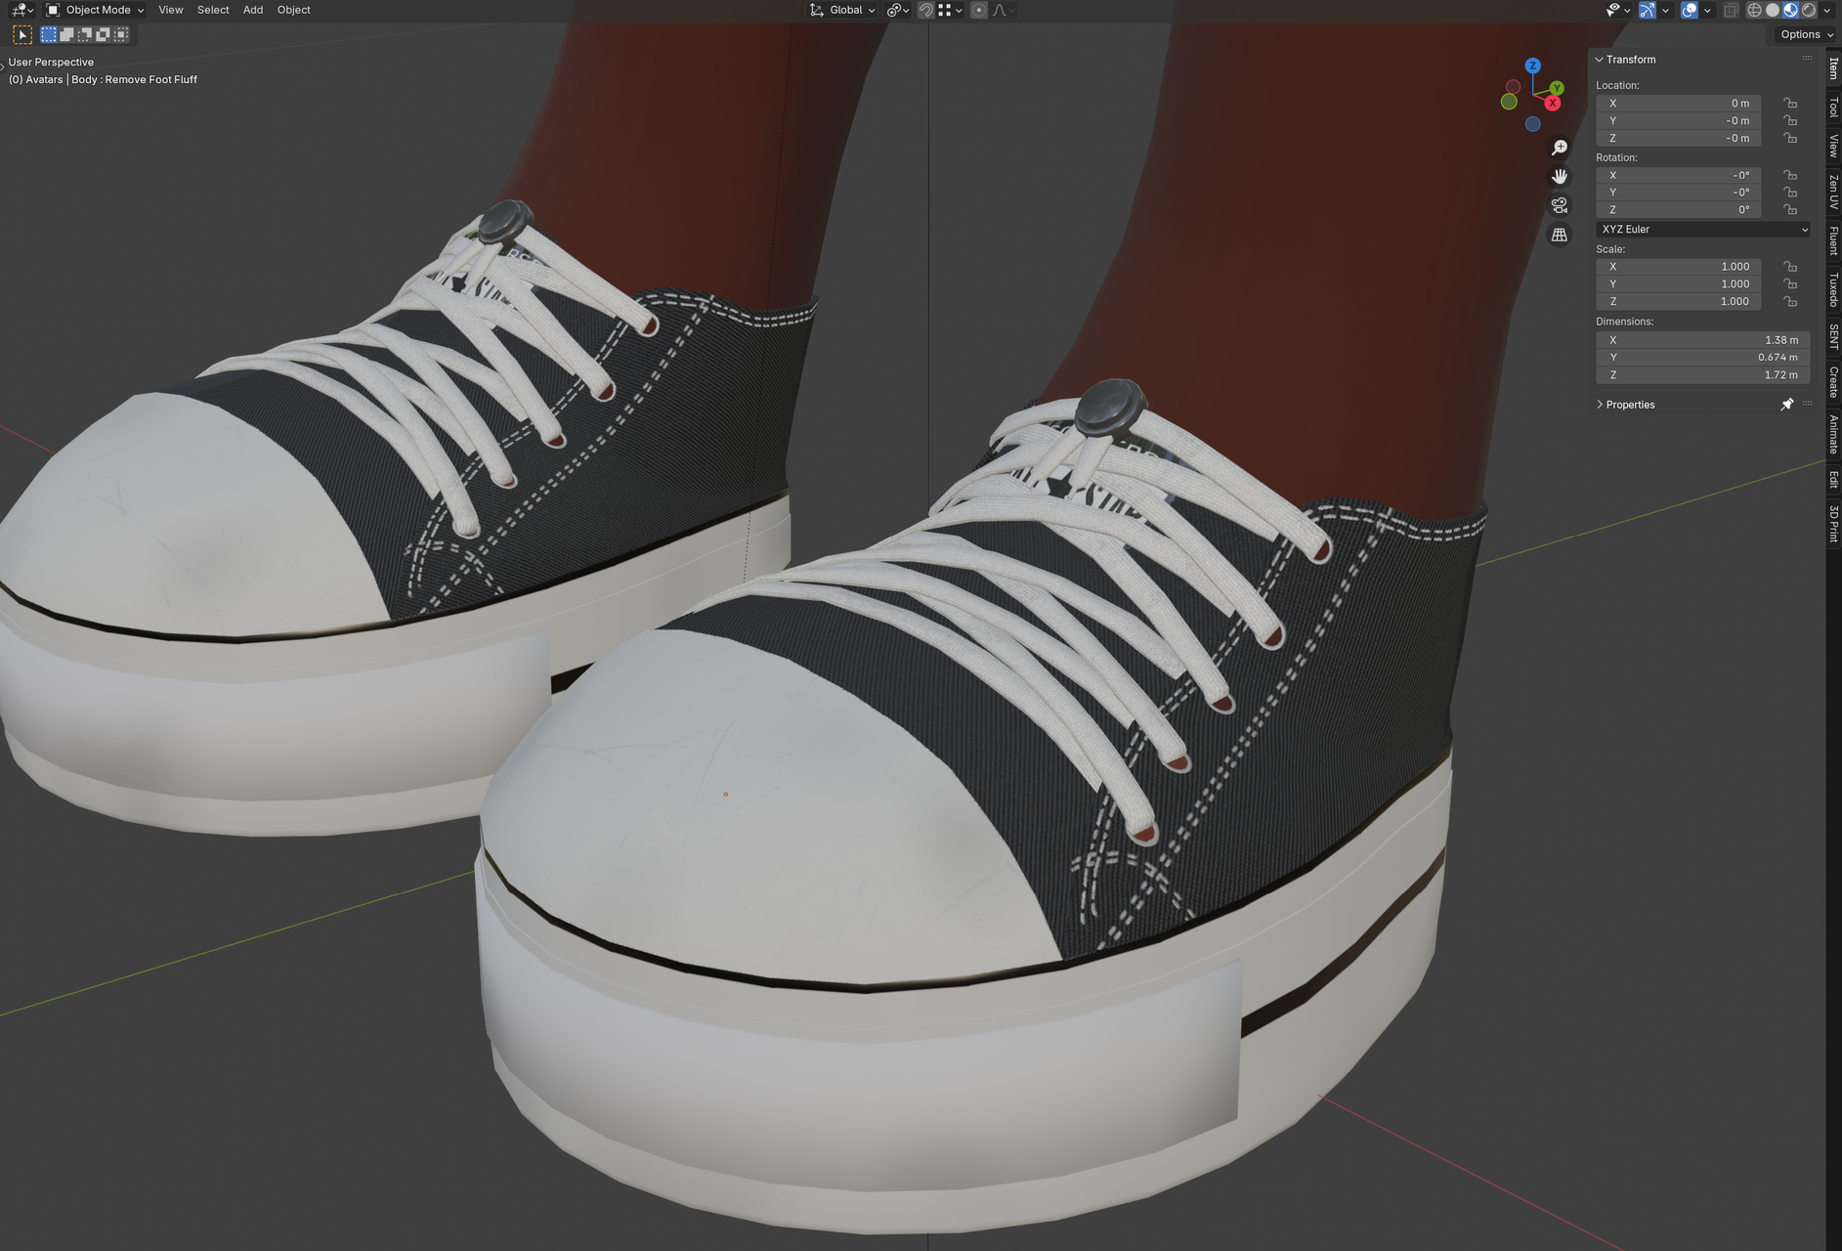Switch to rendered viewport shading
The height and width of the screenshot is (1251, 1842).
tap(1809, 10)
